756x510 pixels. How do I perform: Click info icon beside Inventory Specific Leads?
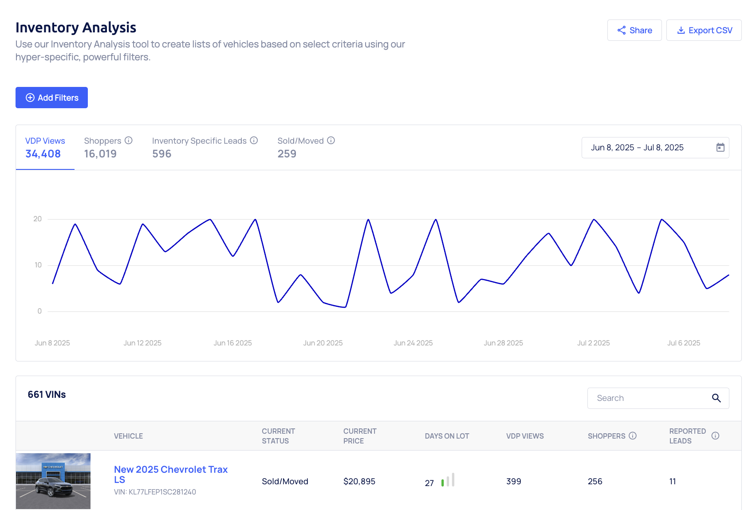coord(254,141)
